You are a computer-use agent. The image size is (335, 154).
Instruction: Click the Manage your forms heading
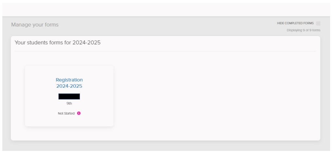35,25
